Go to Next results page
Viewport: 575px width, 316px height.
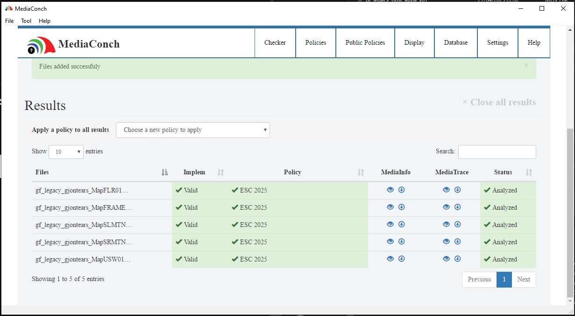point(524,280)
